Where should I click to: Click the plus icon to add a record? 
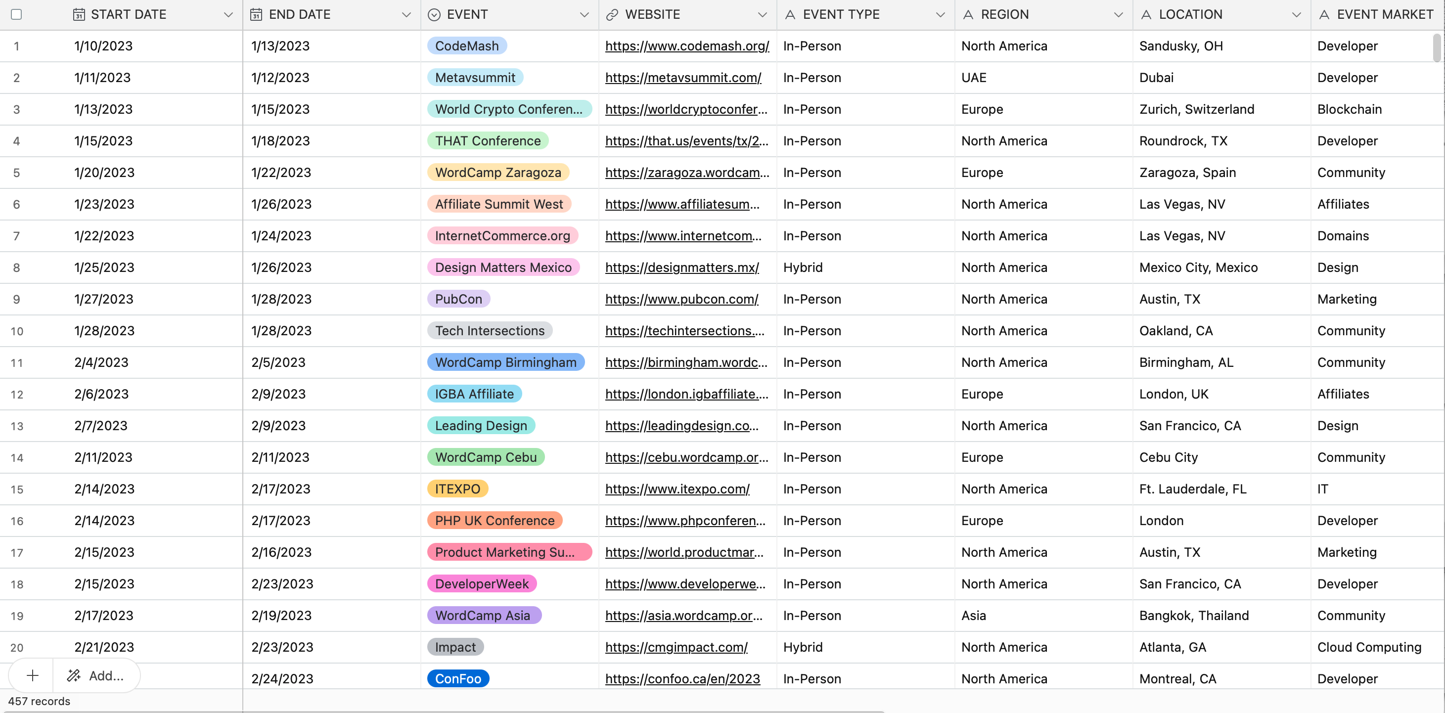[32, 675]
